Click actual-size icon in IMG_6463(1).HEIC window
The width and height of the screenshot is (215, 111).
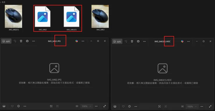click(166, 106)
